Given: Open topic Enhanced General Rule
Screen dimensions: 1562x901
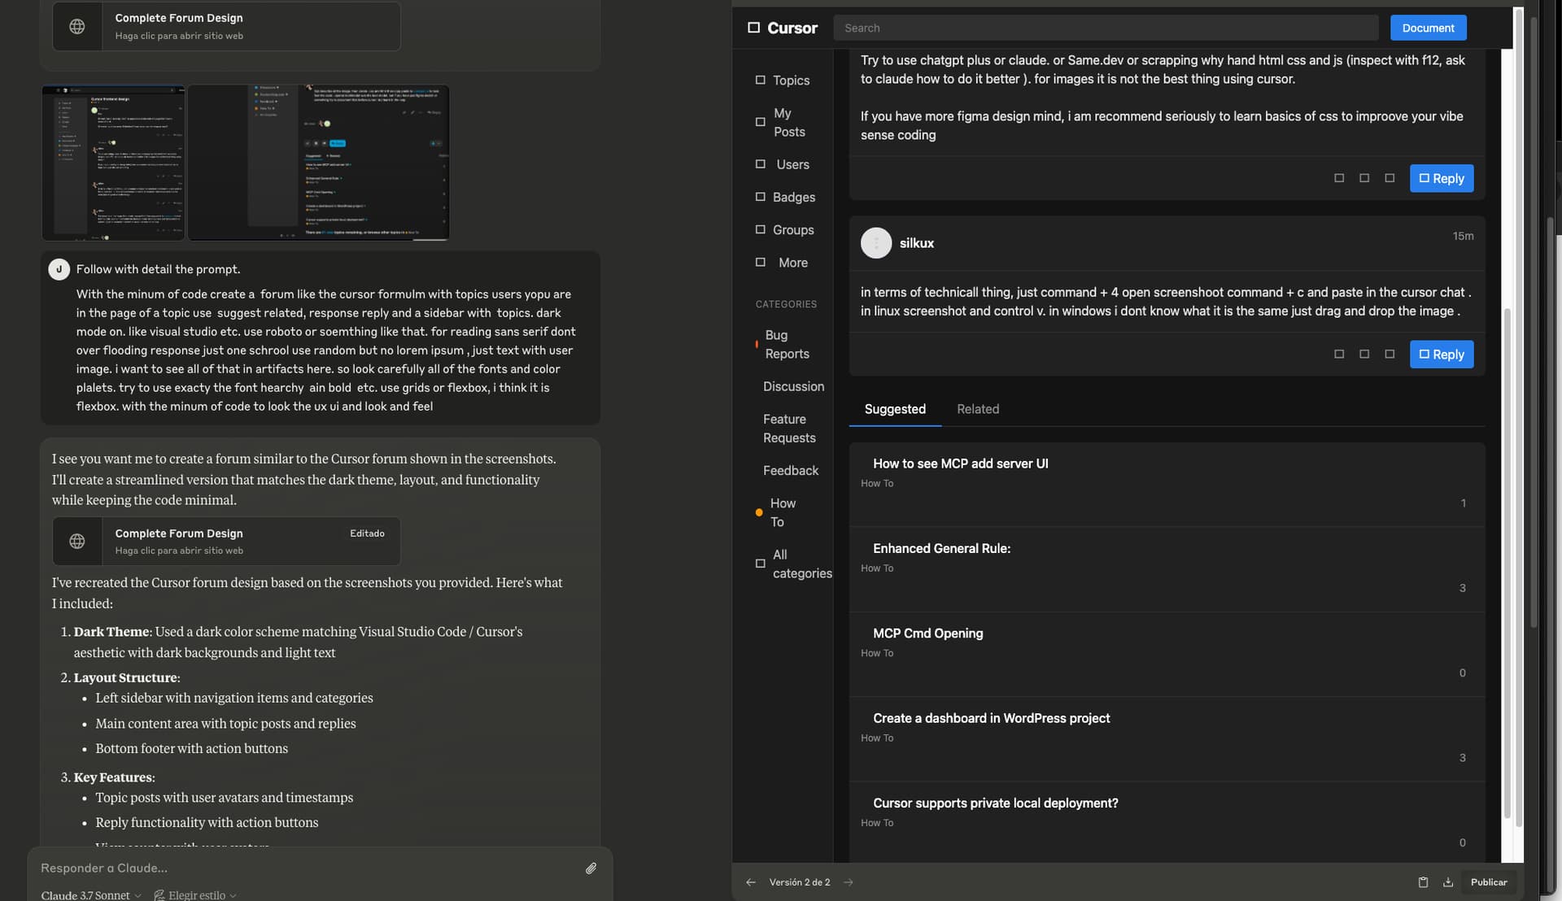Looking at the screenshot, I should click(941, 549).
